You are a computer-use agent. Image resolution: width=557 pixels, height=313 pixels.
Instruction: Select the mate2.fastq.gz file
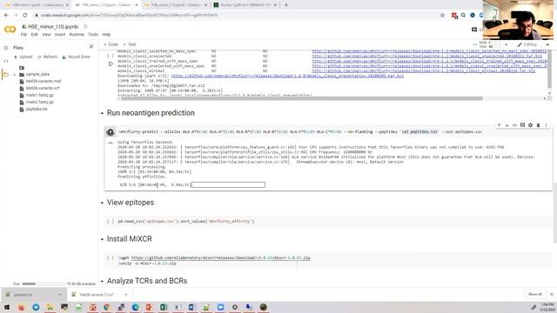[39, 102]
